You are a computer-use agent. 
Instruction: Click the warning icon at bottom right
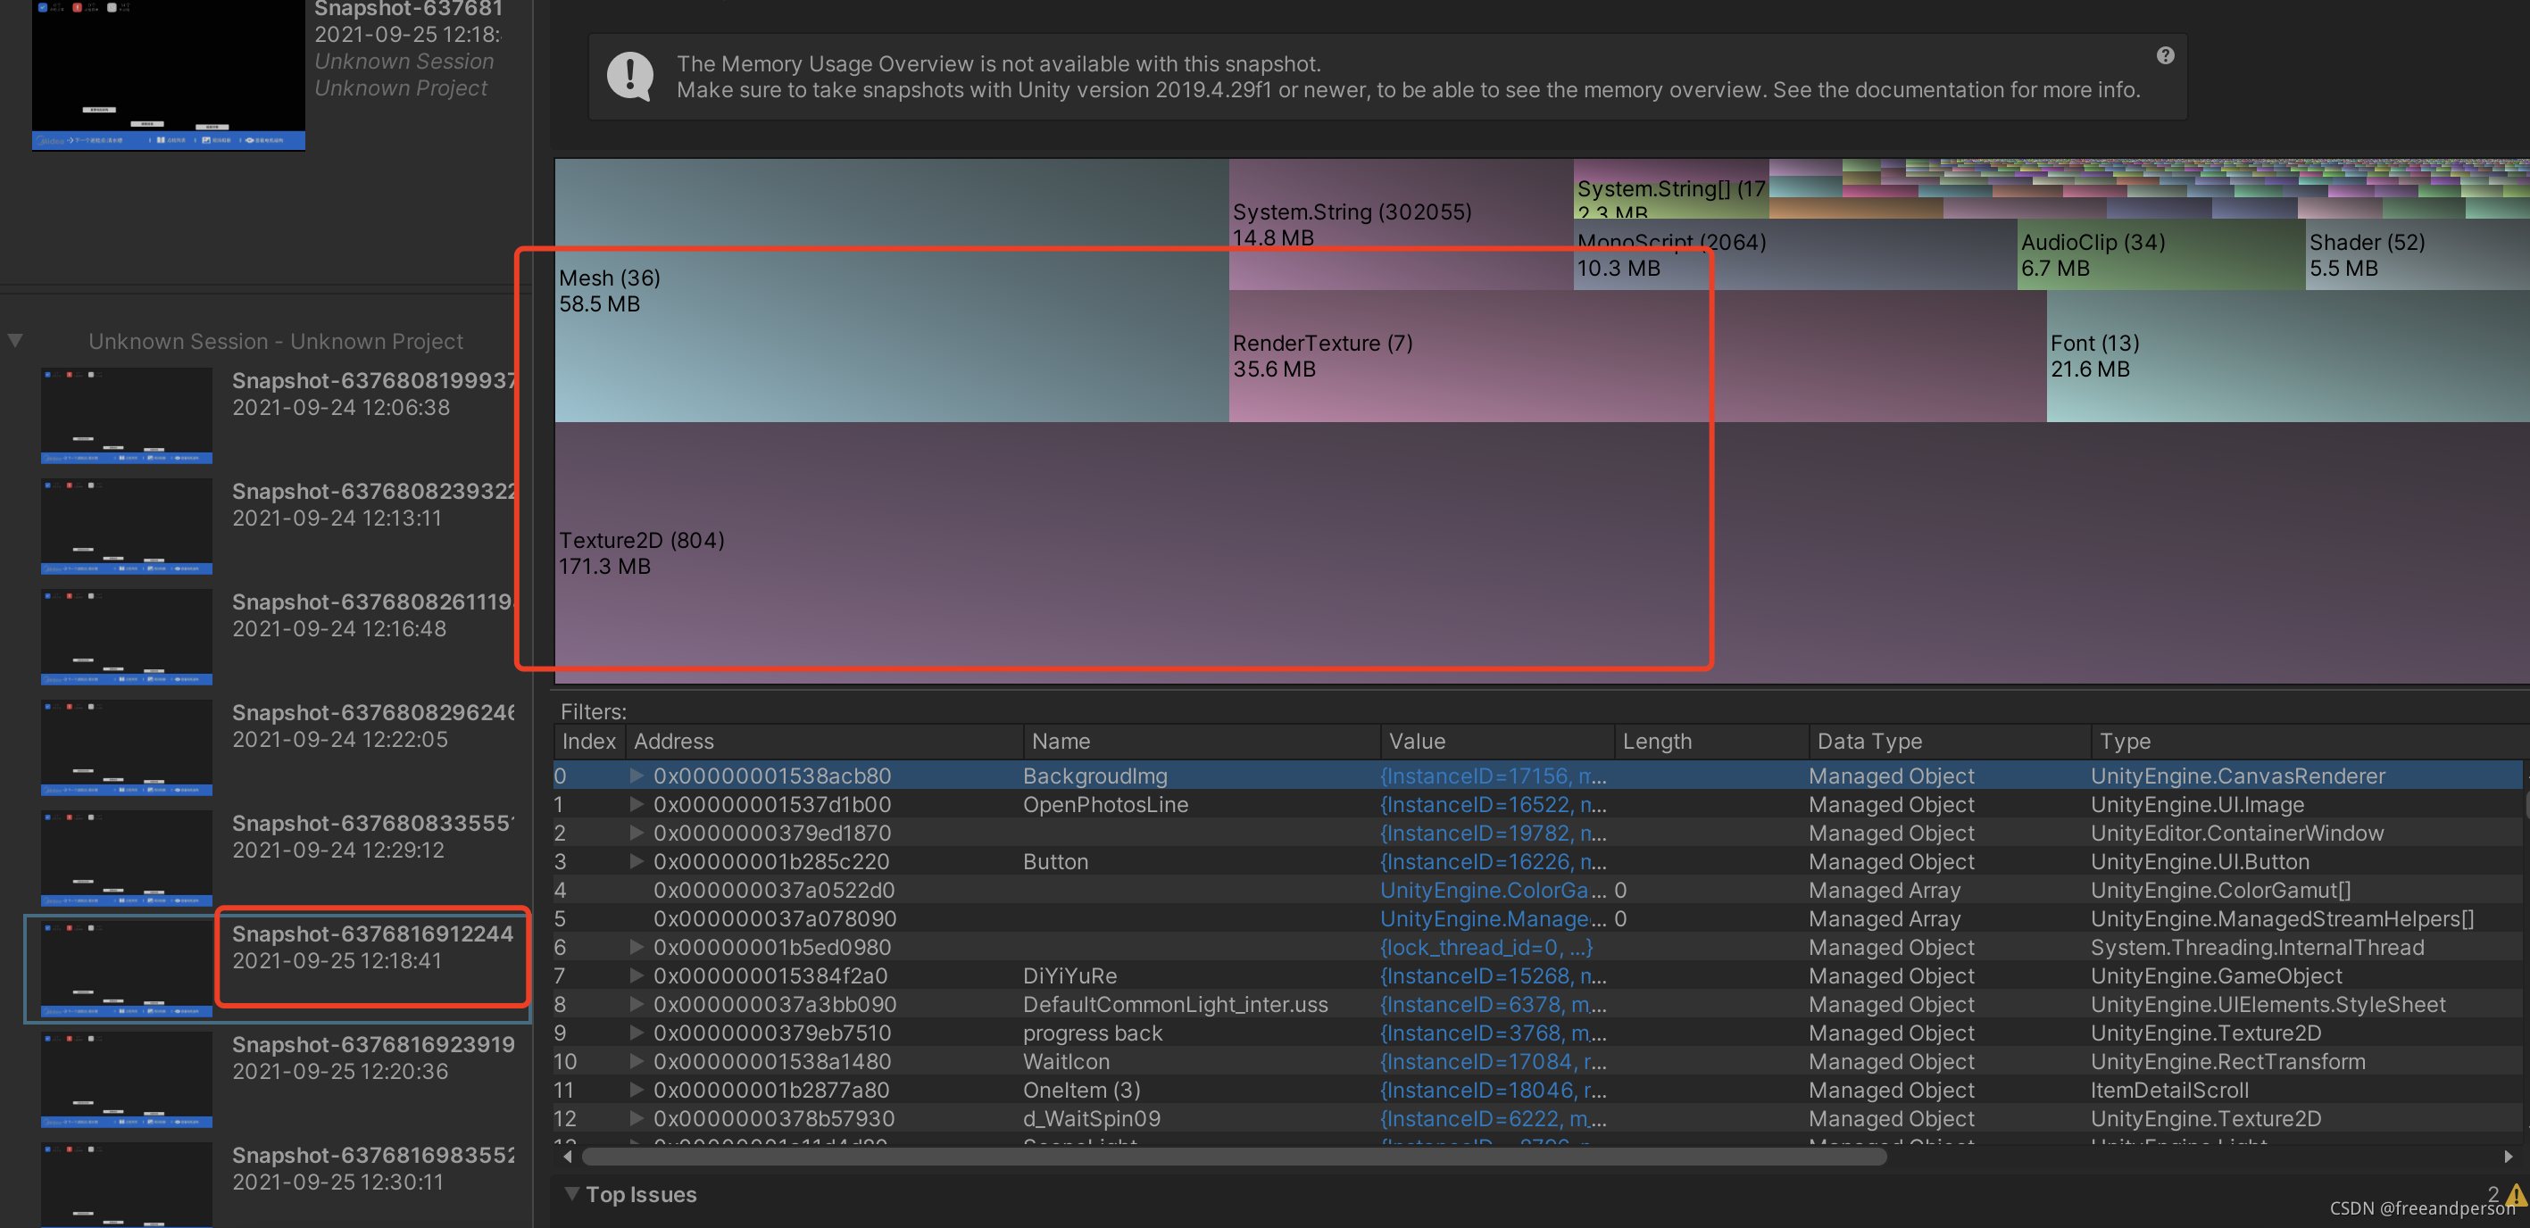click(x=2517, y=1194)
